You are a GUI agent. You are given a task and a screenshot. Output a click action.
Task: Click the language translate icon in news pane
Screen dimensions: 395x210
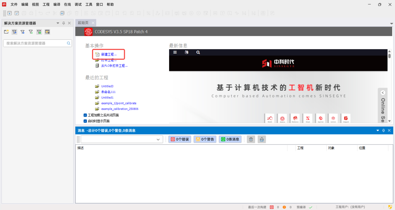click(186, 52)
